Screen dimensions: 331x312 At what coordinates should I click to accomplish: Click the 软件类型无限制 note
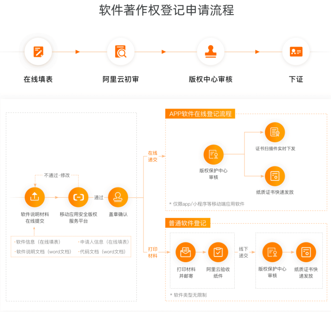tap(188, 295)
